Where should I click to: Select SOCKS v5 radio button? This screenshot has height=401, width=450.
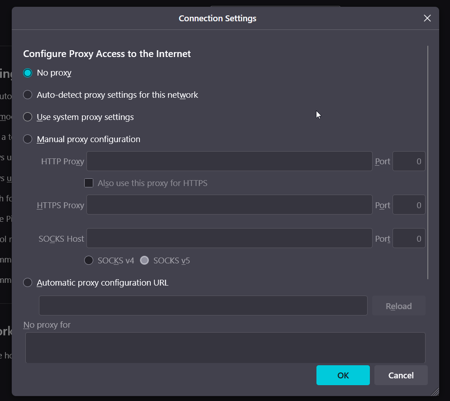pos(144,261)
